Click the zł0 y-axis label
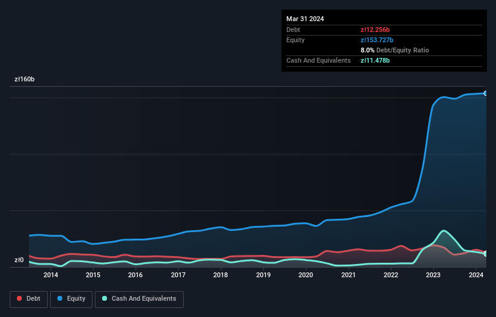Screen dimensions: 496x317 click(19, 260)
